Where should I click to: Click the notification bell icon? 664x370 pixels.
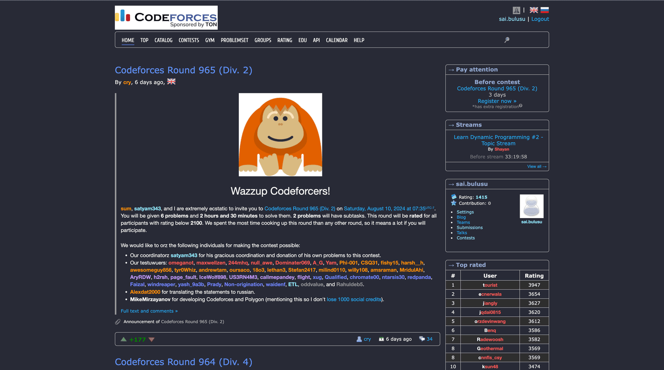[516, 10]
